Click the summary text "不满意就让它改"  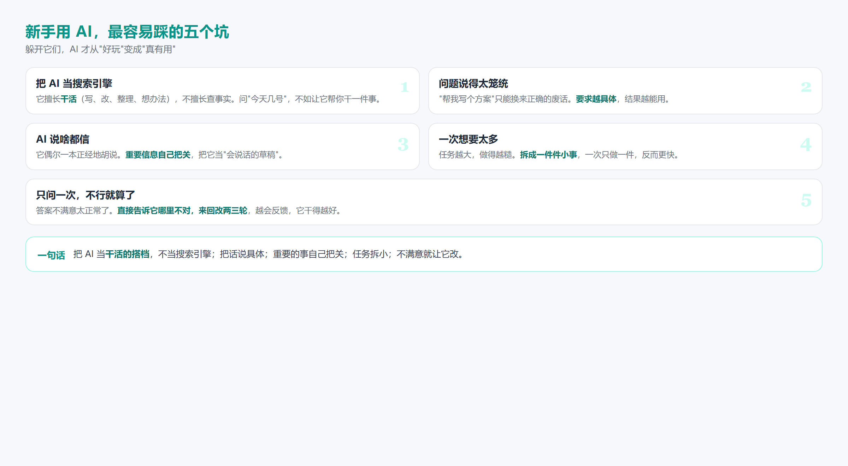(428, 254)
